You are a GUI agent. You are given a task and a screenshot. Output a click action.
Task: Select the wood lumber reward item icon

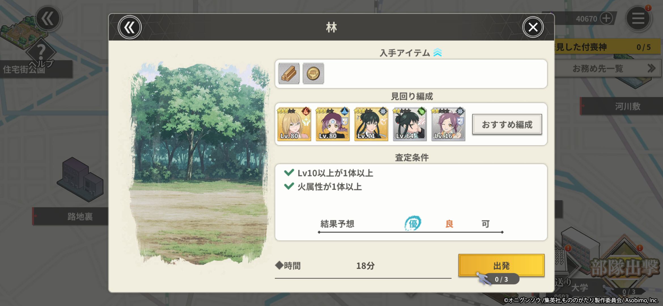(289, 74)
